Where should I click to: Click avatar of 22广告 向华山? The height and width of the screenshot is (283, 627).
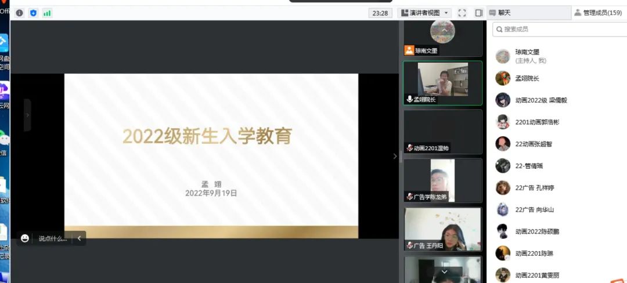[x=503, y=209]
